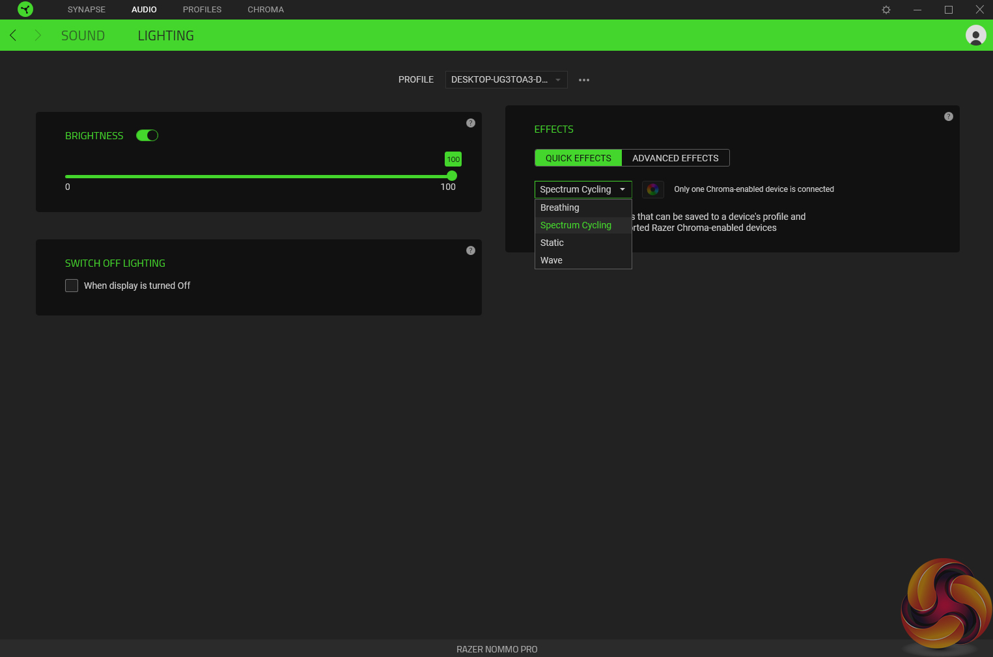This screenshot has height=657, width=993.
Task: Check 'When display is turned Off' box
Action: [72, 286]
